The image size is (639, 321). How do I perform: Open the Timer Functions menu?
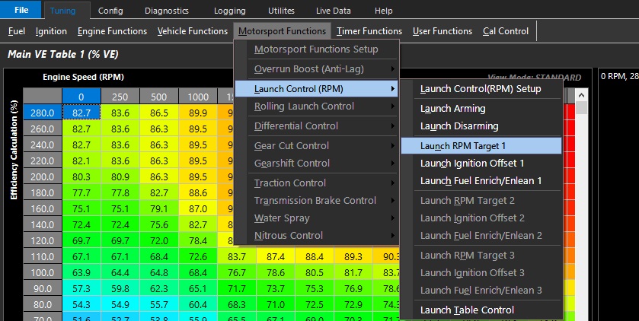pyautogui.click(x=369, y=31)
